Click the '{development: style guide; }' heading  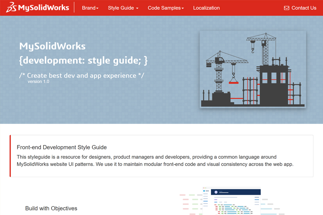[83, 60]
